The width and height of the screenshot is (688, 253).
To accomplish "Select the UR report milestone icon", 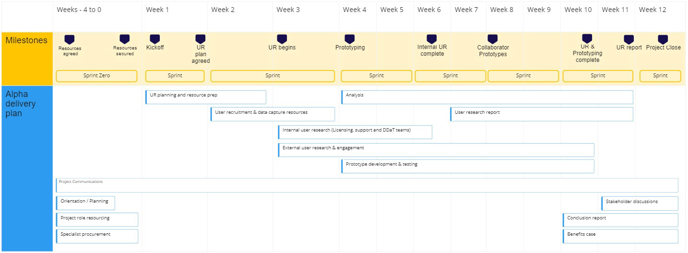I will pos(629,40).
